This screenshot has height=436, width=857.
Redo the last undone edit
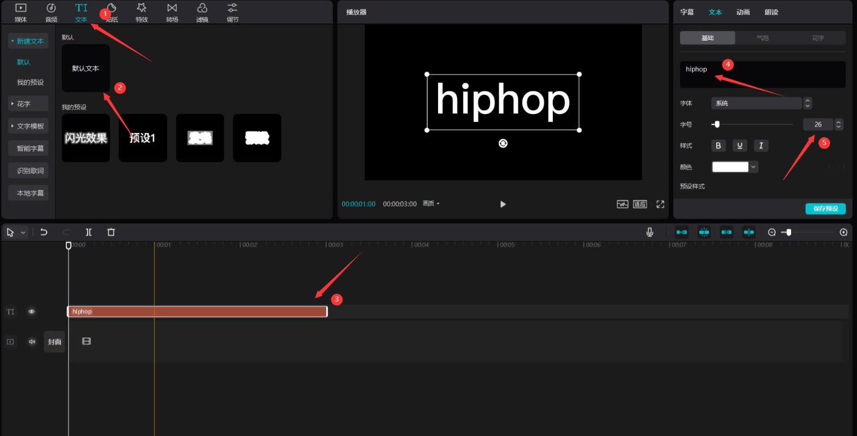[66, 232]
